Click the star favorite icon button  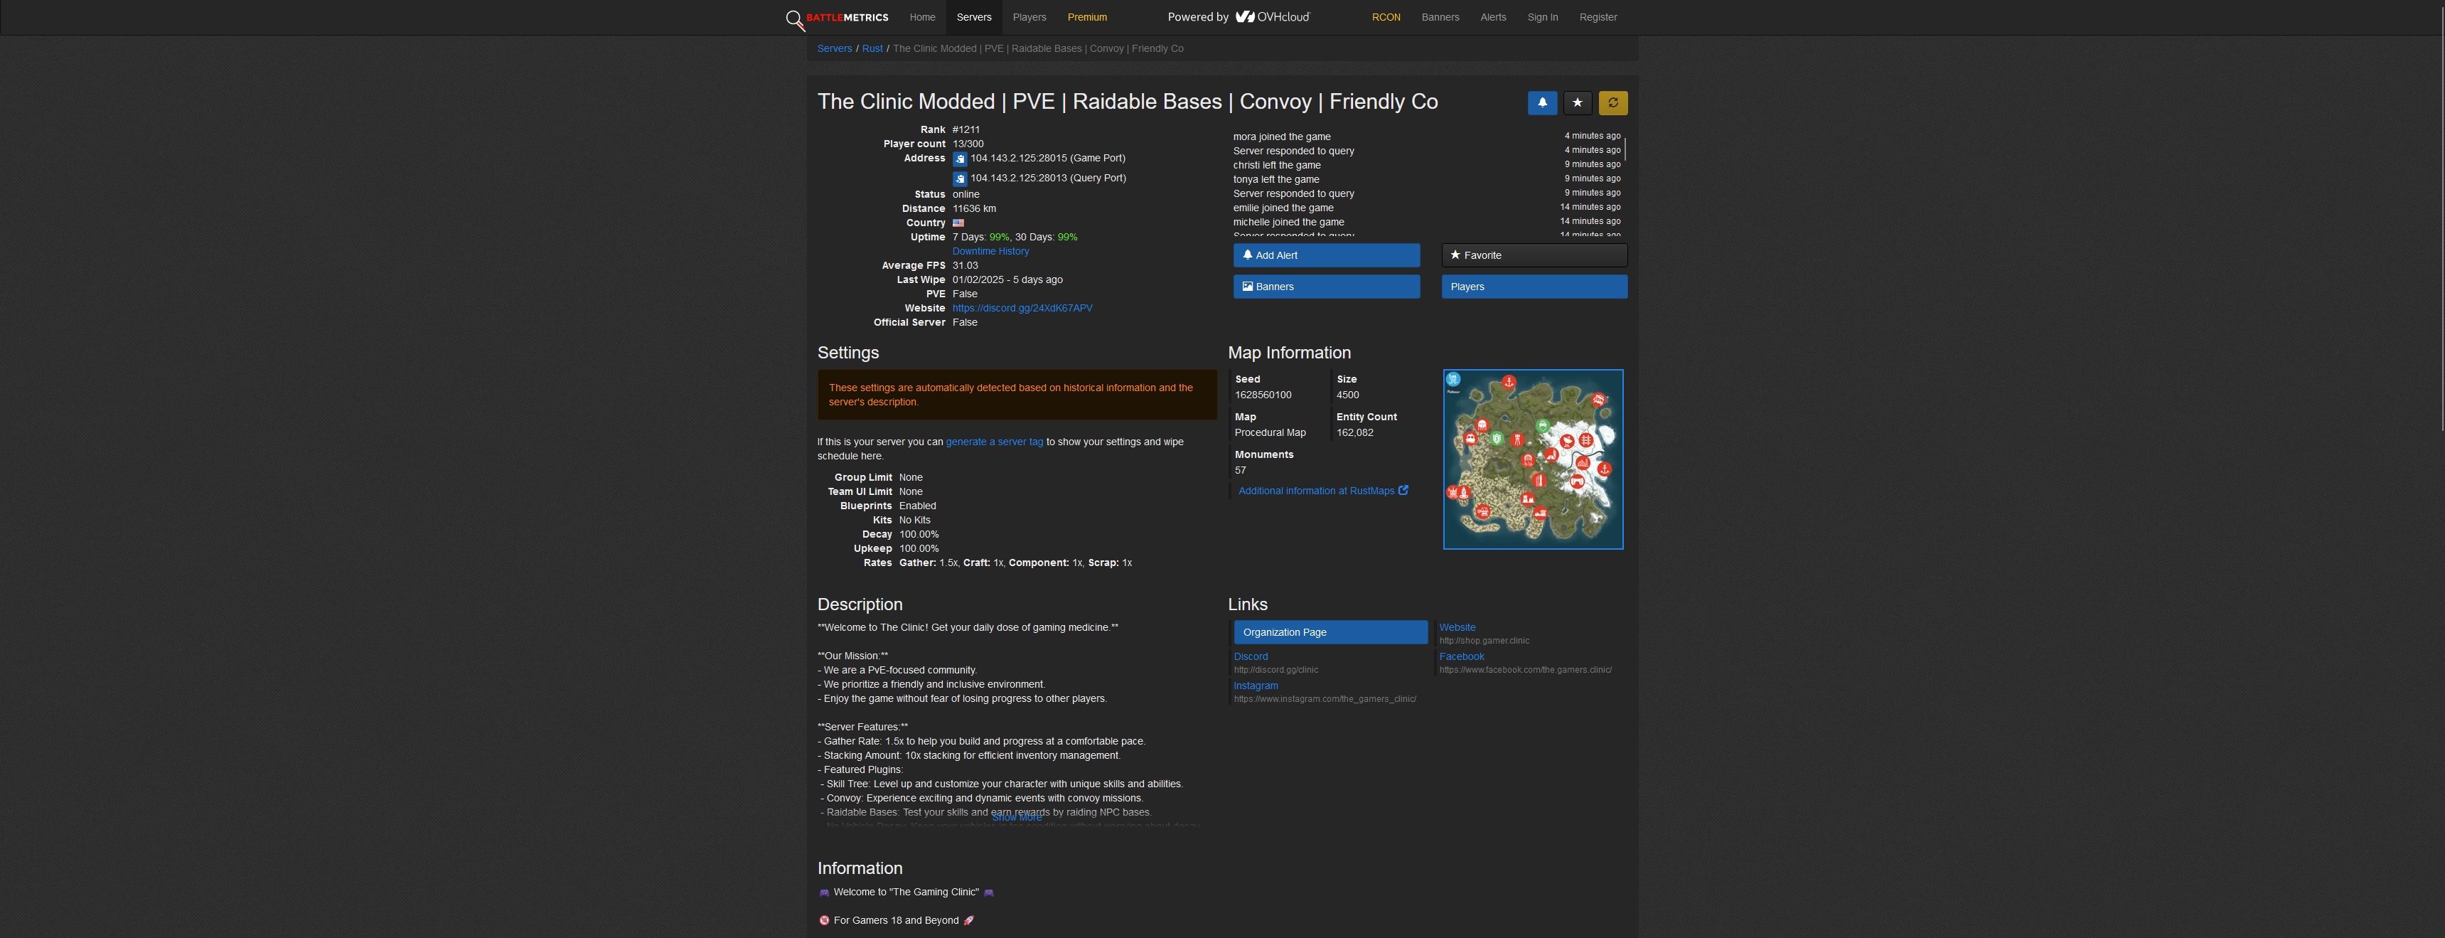click(x=1578, y=102)
